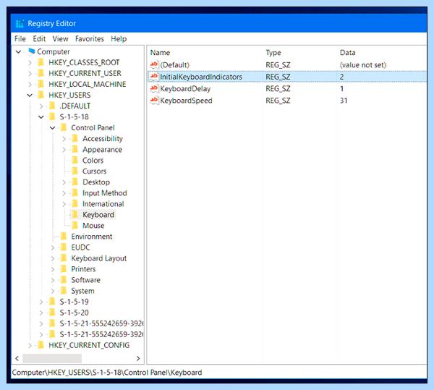Image resolution: width=434 pixels, height=390 pixels.
Task: Click the (Default) string value icon
Action: 154,65
